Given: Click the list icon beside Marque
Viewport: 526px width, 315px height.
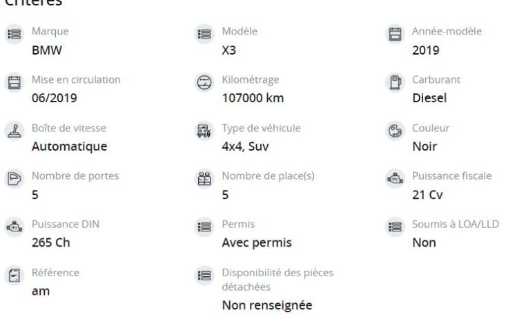Looking at the screenshot, I should coord(14,34).
